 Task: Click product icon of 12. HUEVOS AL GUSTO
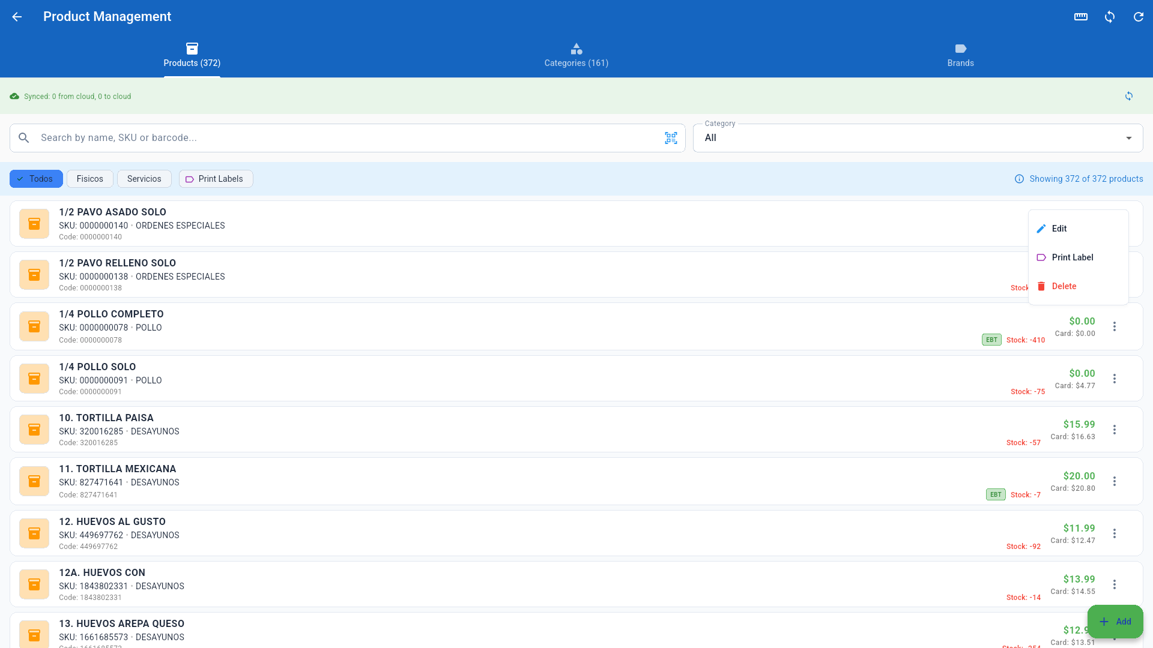(34, 533)
